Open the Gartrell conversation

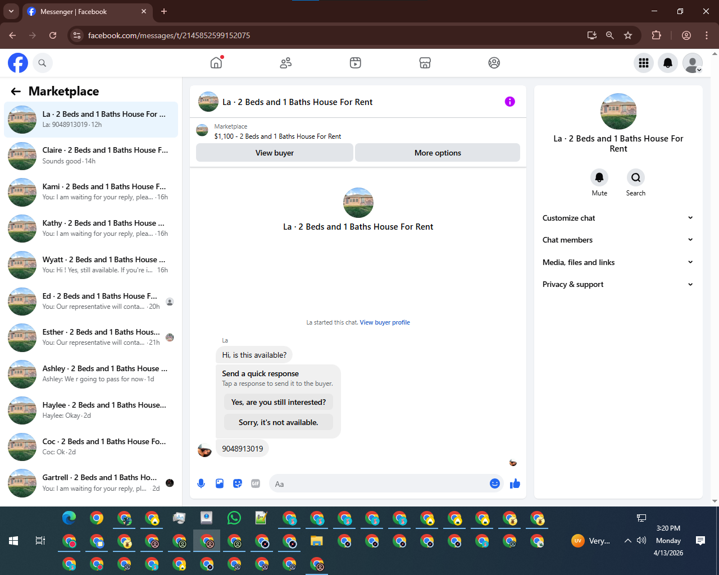pos(91,483)
